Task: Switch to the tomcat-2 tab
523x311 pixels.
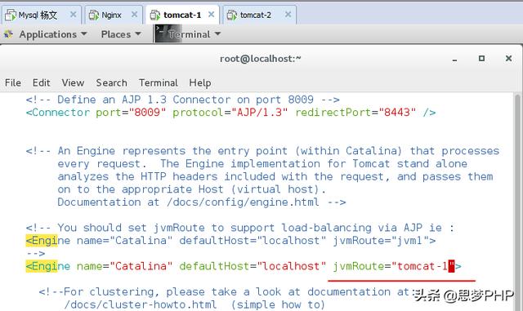Action: point(259,15)
